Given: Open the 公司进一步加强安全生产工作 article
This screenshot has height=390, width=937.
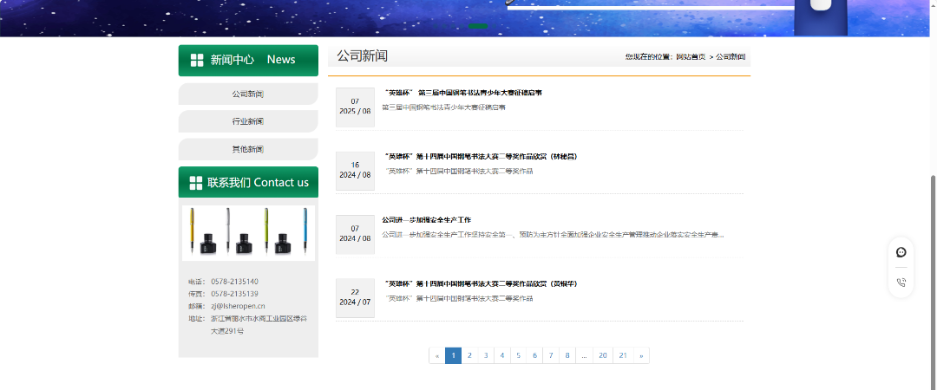Looking at the screenshot, I should [427, 220].
